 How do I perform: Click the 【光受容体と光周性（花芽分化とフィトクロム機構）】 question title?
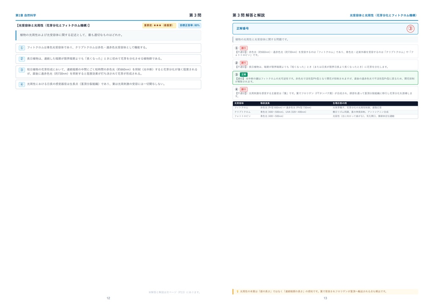53,25
